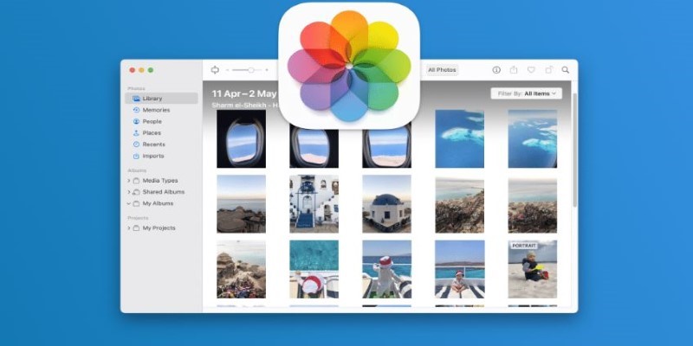
Task: Expand the Media Types group
Action: pos(129,181)
